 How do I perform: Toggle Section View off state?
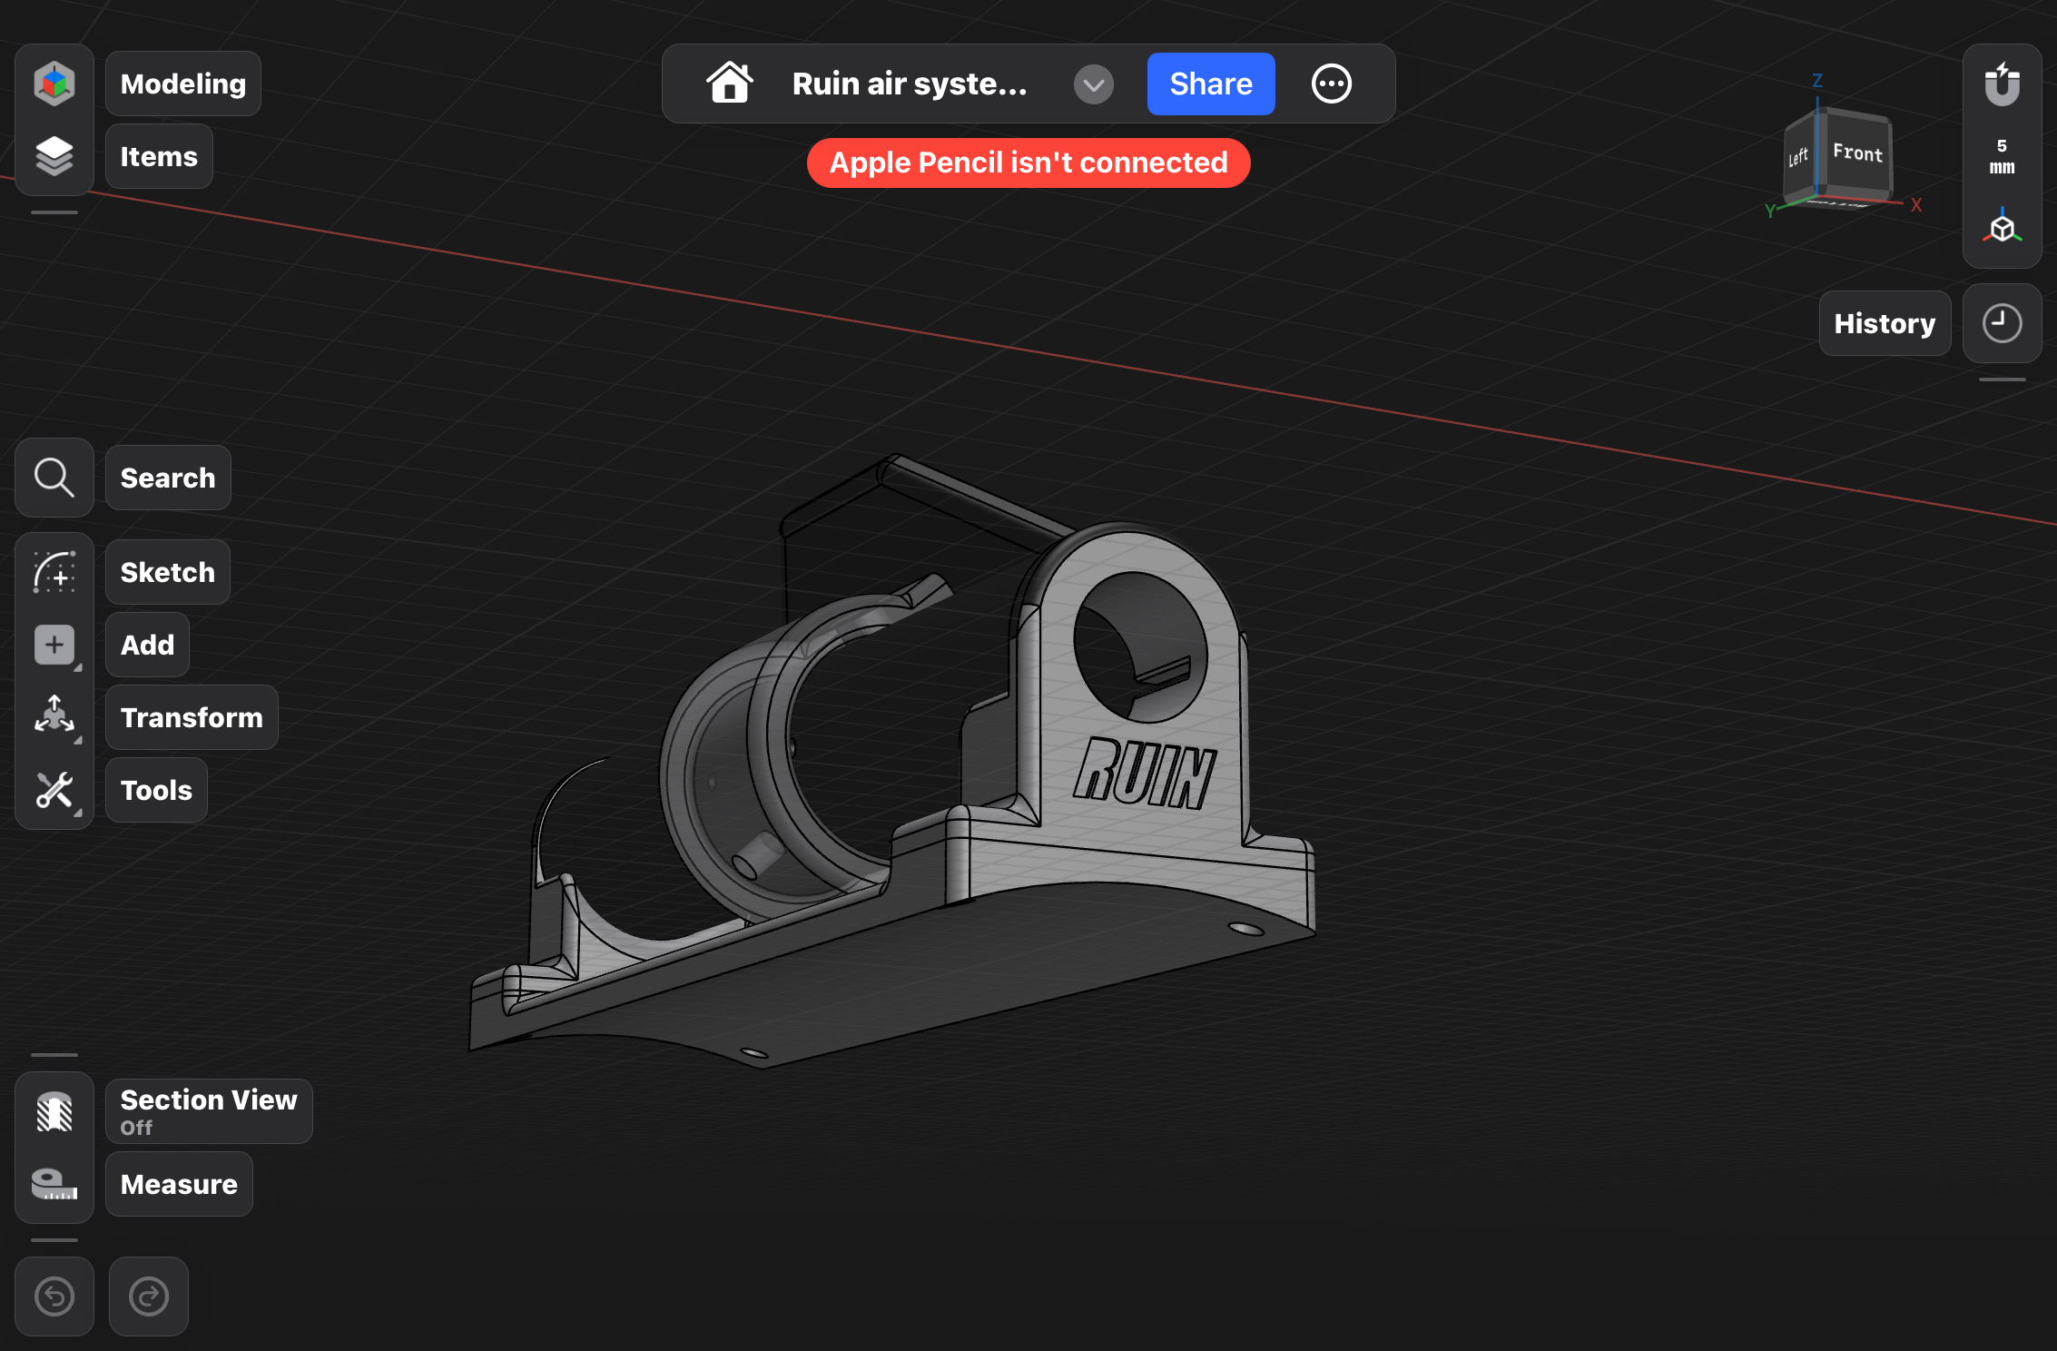[54, 1111]
